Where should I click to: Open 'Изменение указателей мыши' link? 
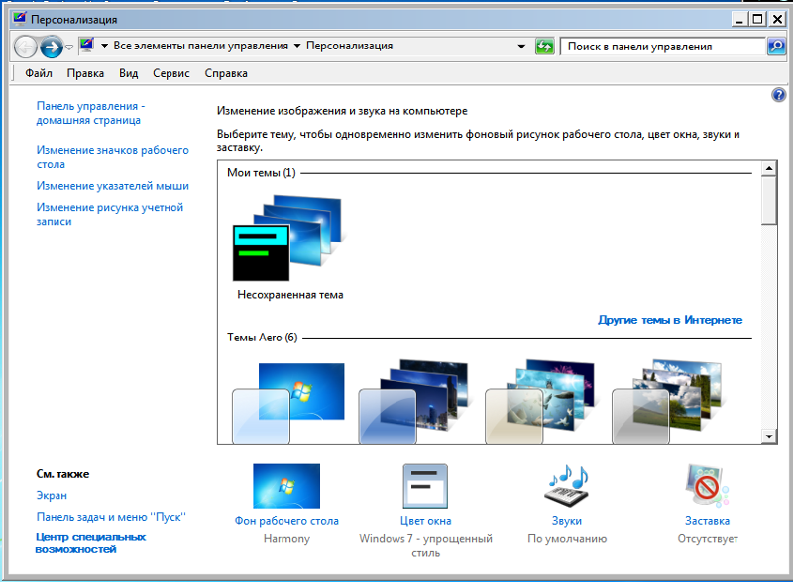coord(112,186)
